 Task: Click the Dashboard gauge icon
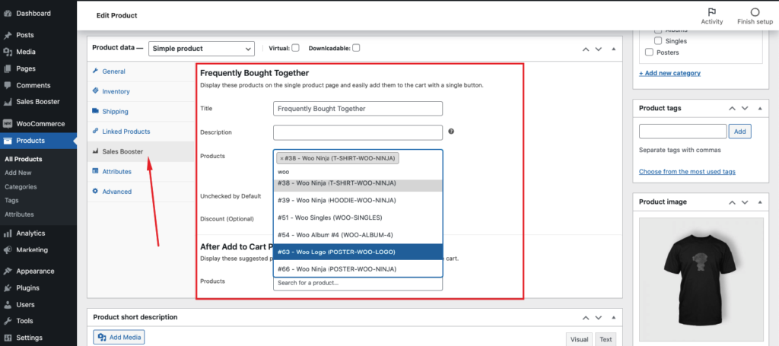(x=8, y=14)
